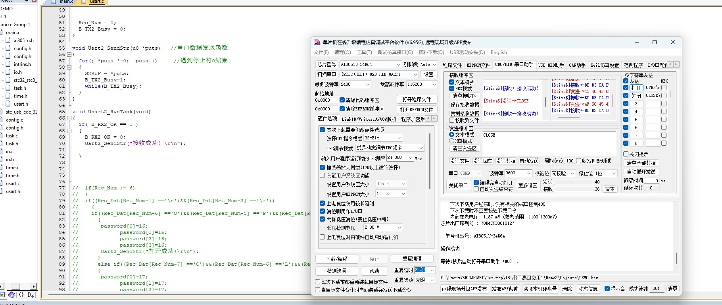Select io.c in Keil project tree

tap(10, 152)
